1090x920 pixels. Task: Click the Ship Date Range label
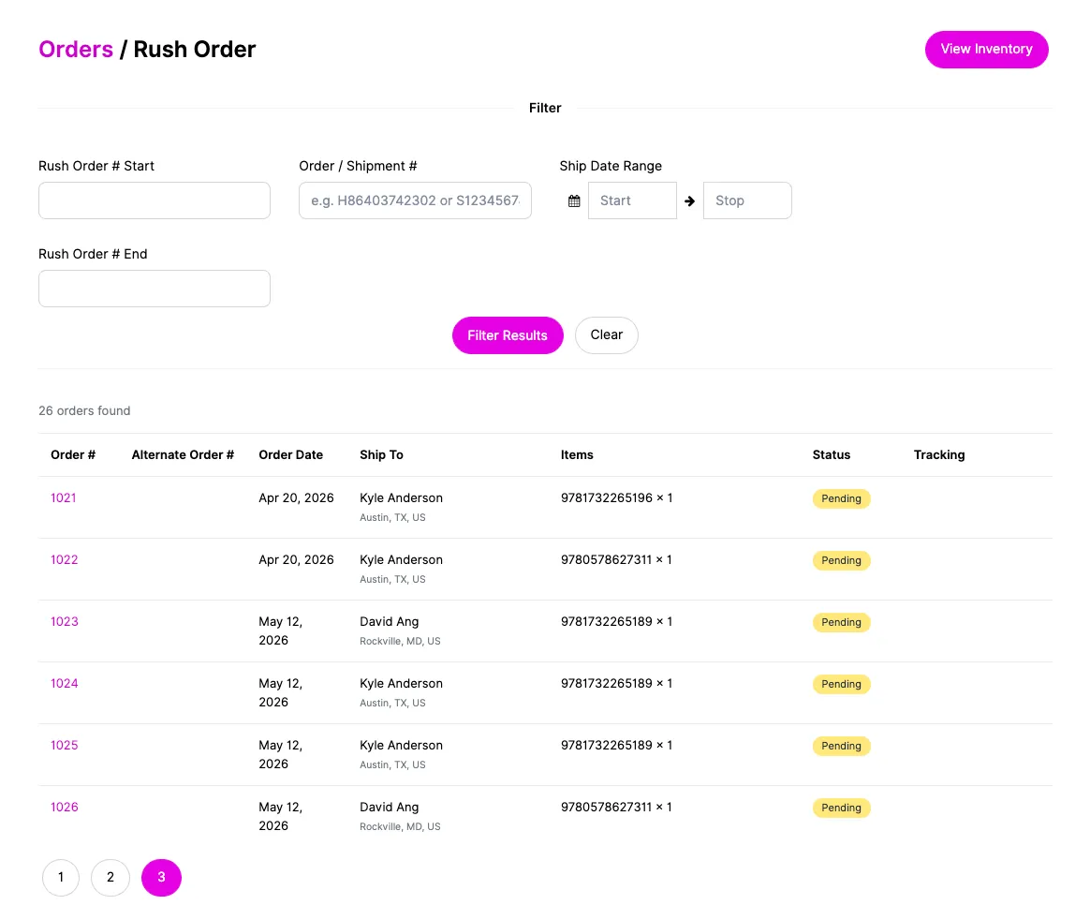point(611,166)
